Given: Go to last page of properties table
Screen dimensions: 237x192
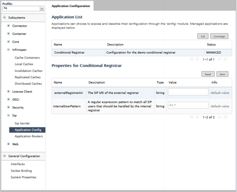Looking at the screenshot, I should 225,117.
